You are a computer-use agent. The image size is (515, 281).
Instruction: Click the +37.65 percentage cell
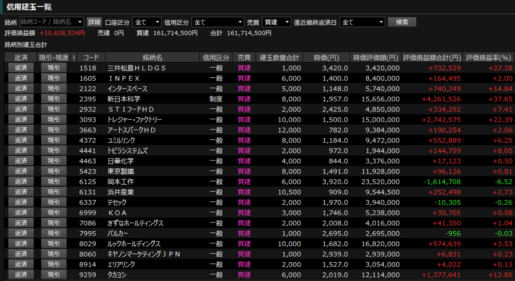[500, 99]
